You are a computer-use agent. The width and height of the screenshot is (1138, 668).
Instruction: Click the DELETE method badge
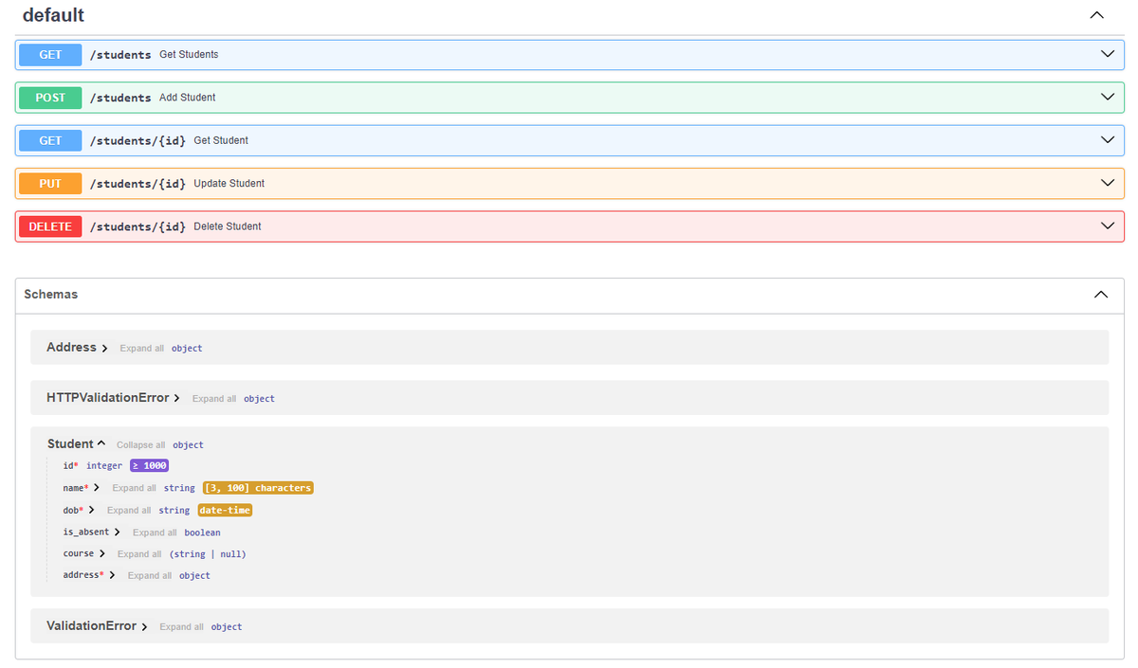click(50, 226)
